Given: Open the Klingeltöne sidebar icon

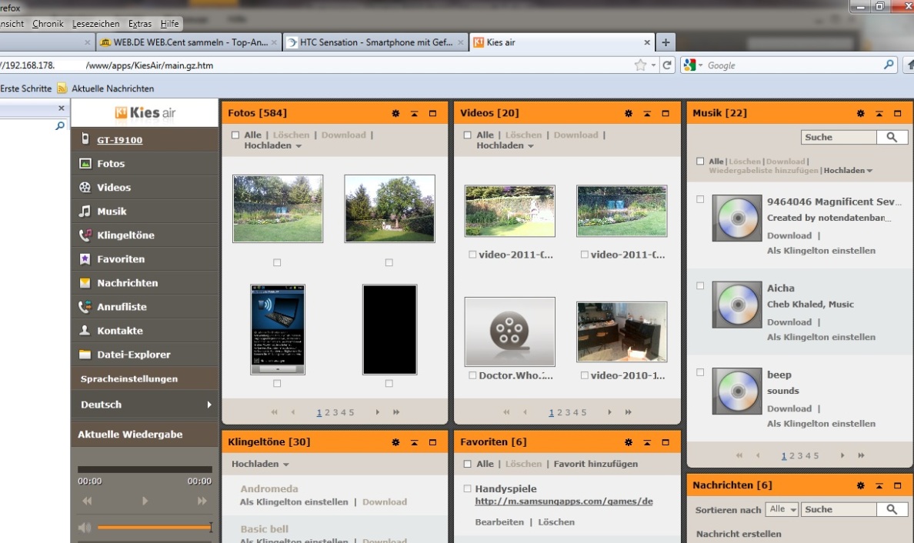Looking at the screenshot, I should (x=85, y=235).
